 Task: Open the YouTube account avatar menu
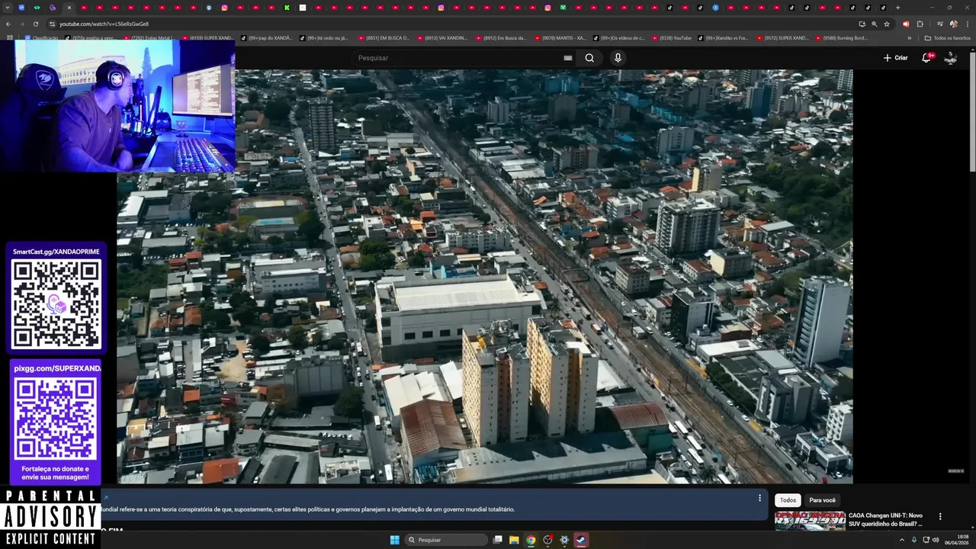951,58
